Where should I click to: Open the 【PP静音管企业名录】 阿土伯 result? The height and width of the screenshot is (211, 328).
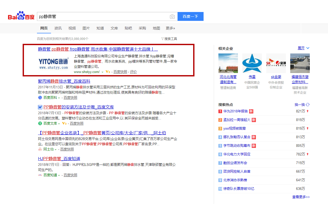(102, 133)
